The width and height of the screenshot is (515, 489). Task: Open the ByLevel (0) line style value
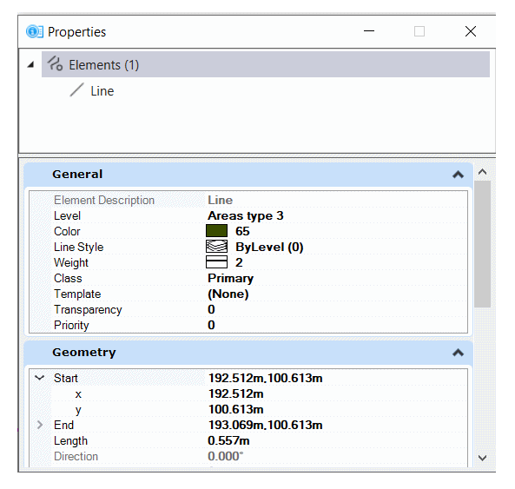click(269, 247)
